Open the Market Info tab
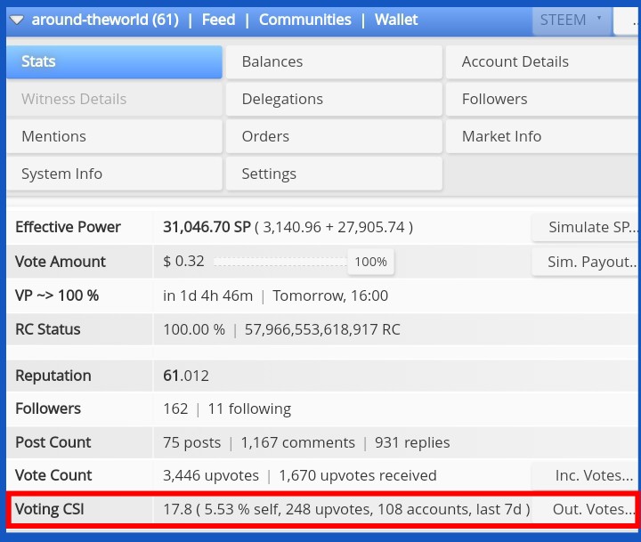641x542 pixels. pyautogui.click(x=543, y=136)
